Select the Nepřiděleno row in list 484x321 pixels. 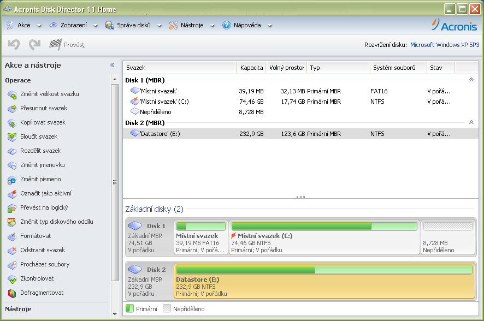click(300, 112)
